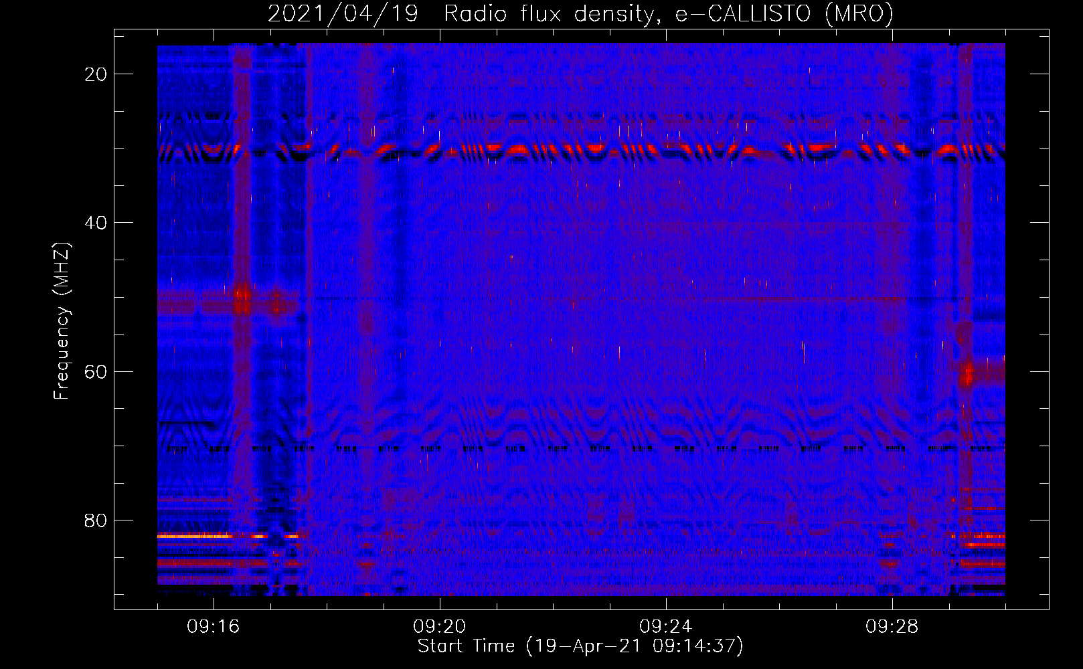Image resolution: width=1083 pixels, height=669 pixels.
Task: Click the 60 MHz frequency tick label
Action: (x=96, y=372)
